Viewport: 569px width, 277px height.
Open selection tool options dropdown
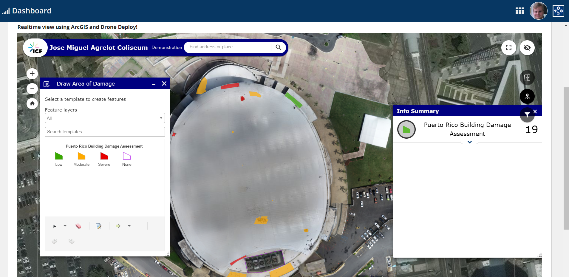click(x=65, y=226)
